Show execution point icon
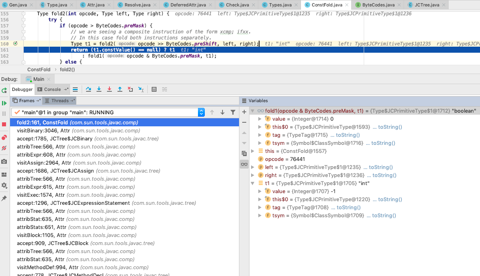Viewport: 480px width, 276px height. pyautogui.click(x=75, y=89)
